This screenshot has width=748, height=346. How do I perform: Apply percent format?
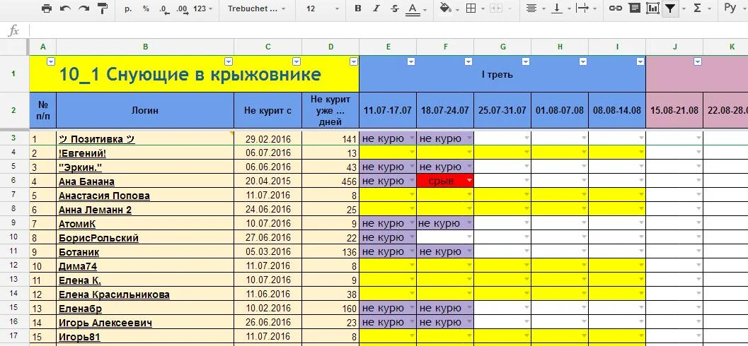[146, 8]
